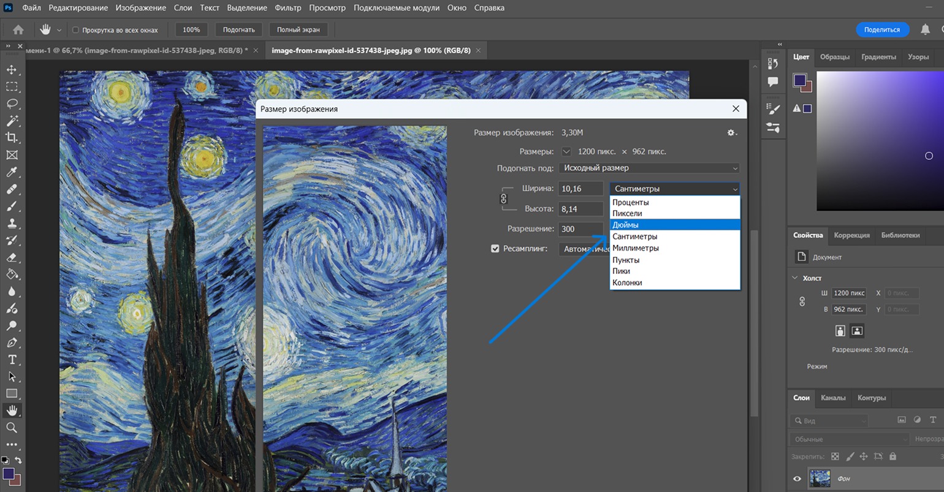The height and width of the screenshot is (492, 944).
Task: Close the image-from-rawpixel-id-537438-jpeg.jpg tab
Action: 478,50
